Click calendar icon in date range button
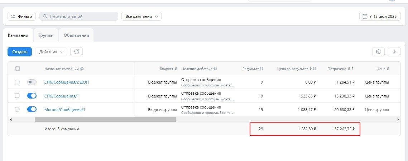The height and width of the screenshot is (161, 408). point(365,16)
